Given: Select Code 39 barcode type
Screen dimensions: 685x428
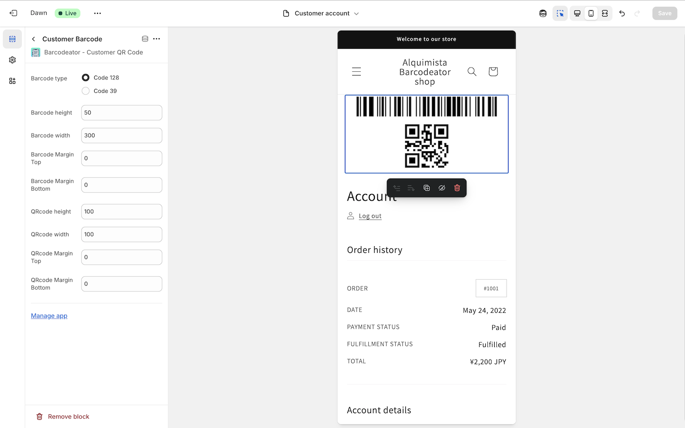Looking at the screenshot, I should (x=86, y=91).
